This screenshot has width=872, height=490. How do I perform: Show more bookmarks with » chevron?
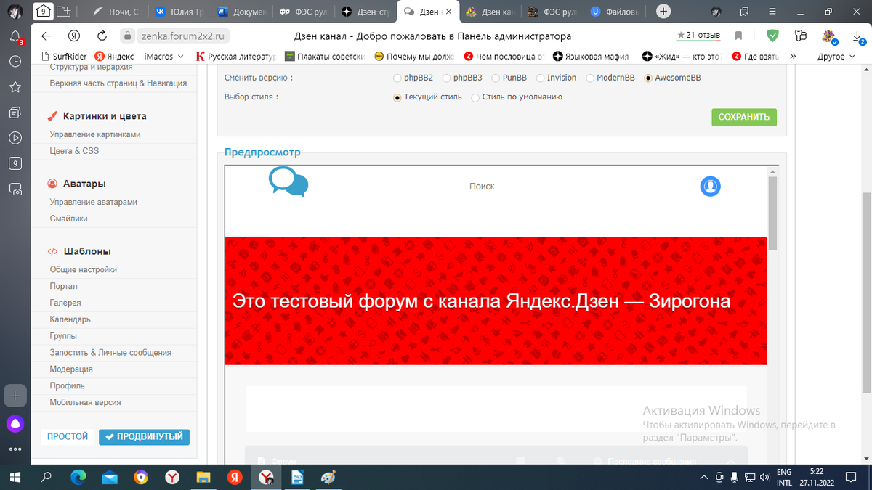tap(792, 56)
